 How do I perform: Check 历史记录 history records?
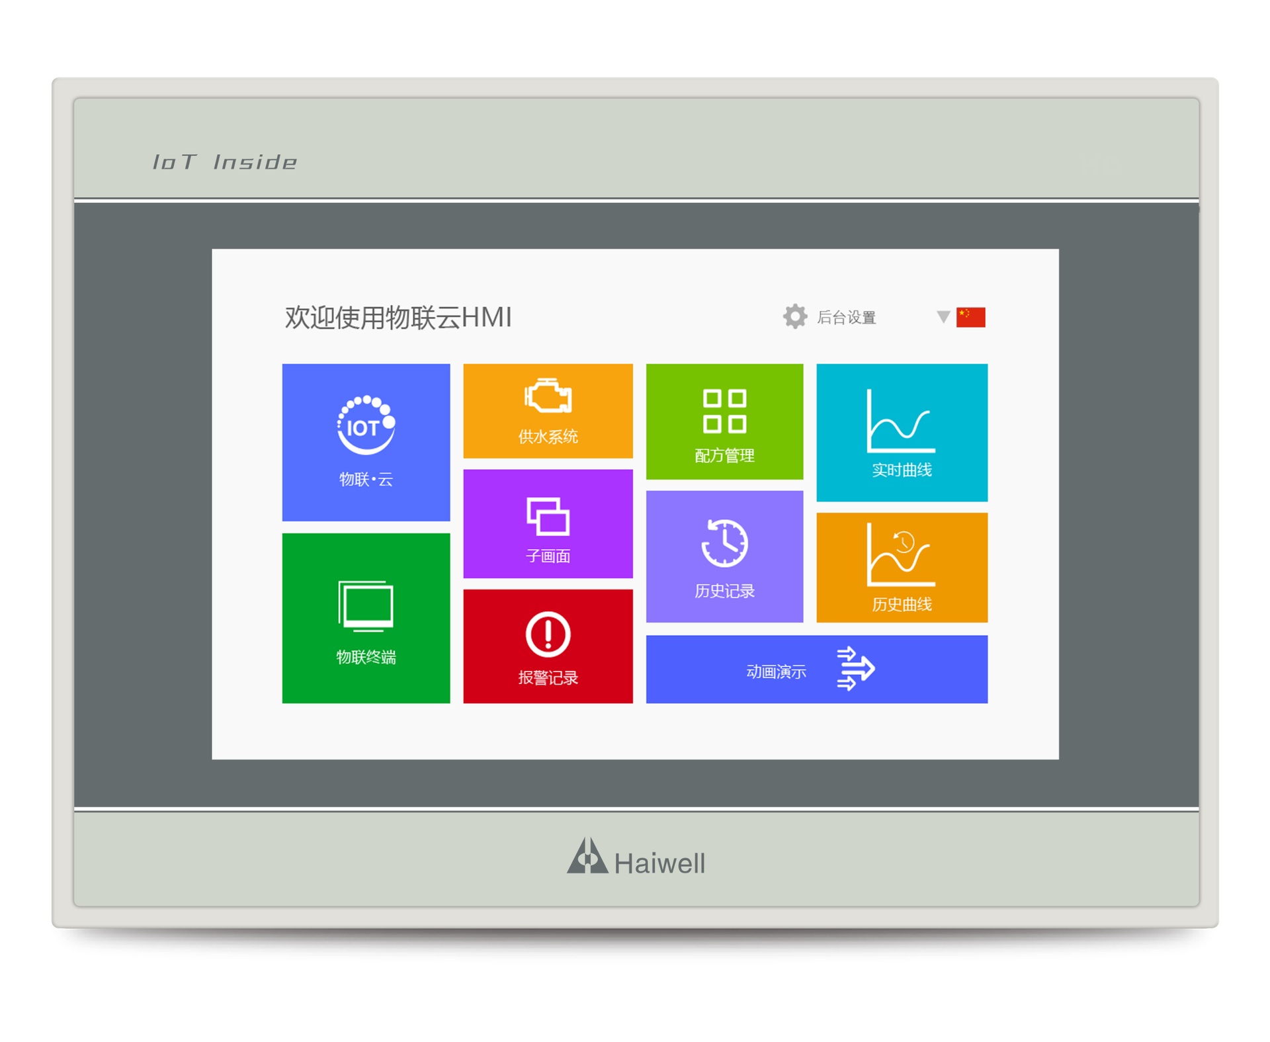click(724, 556)
